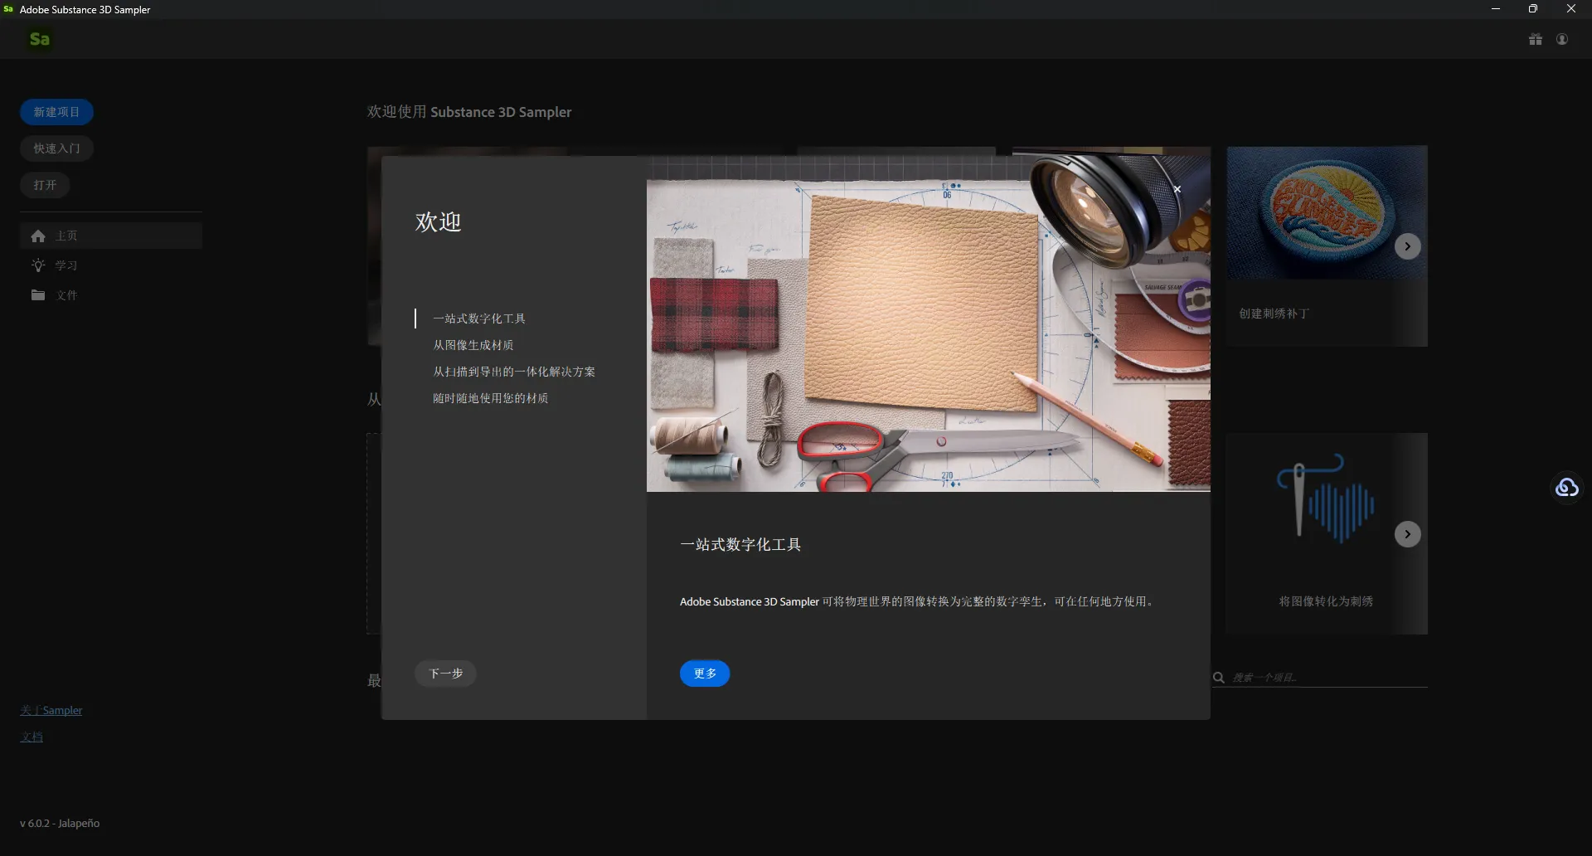
Task: Click the 新建项目 button
Action: [x=56, y=112]
